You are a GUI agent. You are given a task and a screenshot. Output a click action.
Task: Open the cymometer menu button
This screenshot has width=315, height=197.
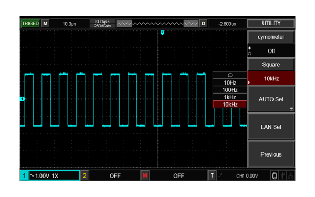coord(271,37)
